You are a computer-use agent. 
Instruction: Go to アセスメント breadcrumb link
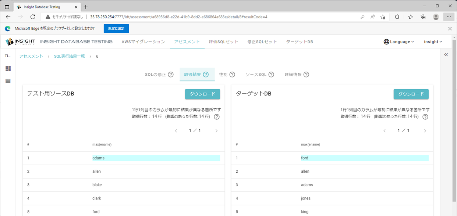pos(31,56)
